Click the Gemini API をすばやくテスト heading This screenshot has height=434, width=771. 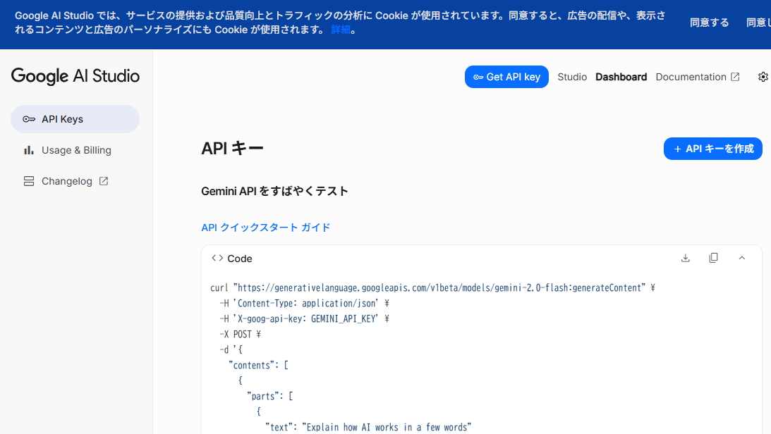pos(275,191)
